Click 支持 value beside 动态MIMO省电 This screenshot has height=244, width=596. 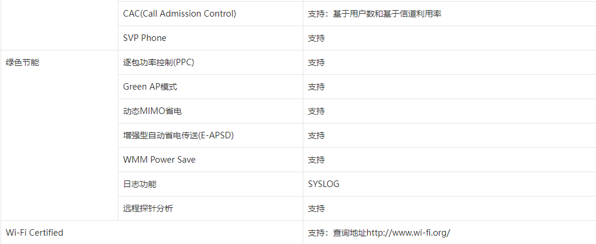[316, 111]
